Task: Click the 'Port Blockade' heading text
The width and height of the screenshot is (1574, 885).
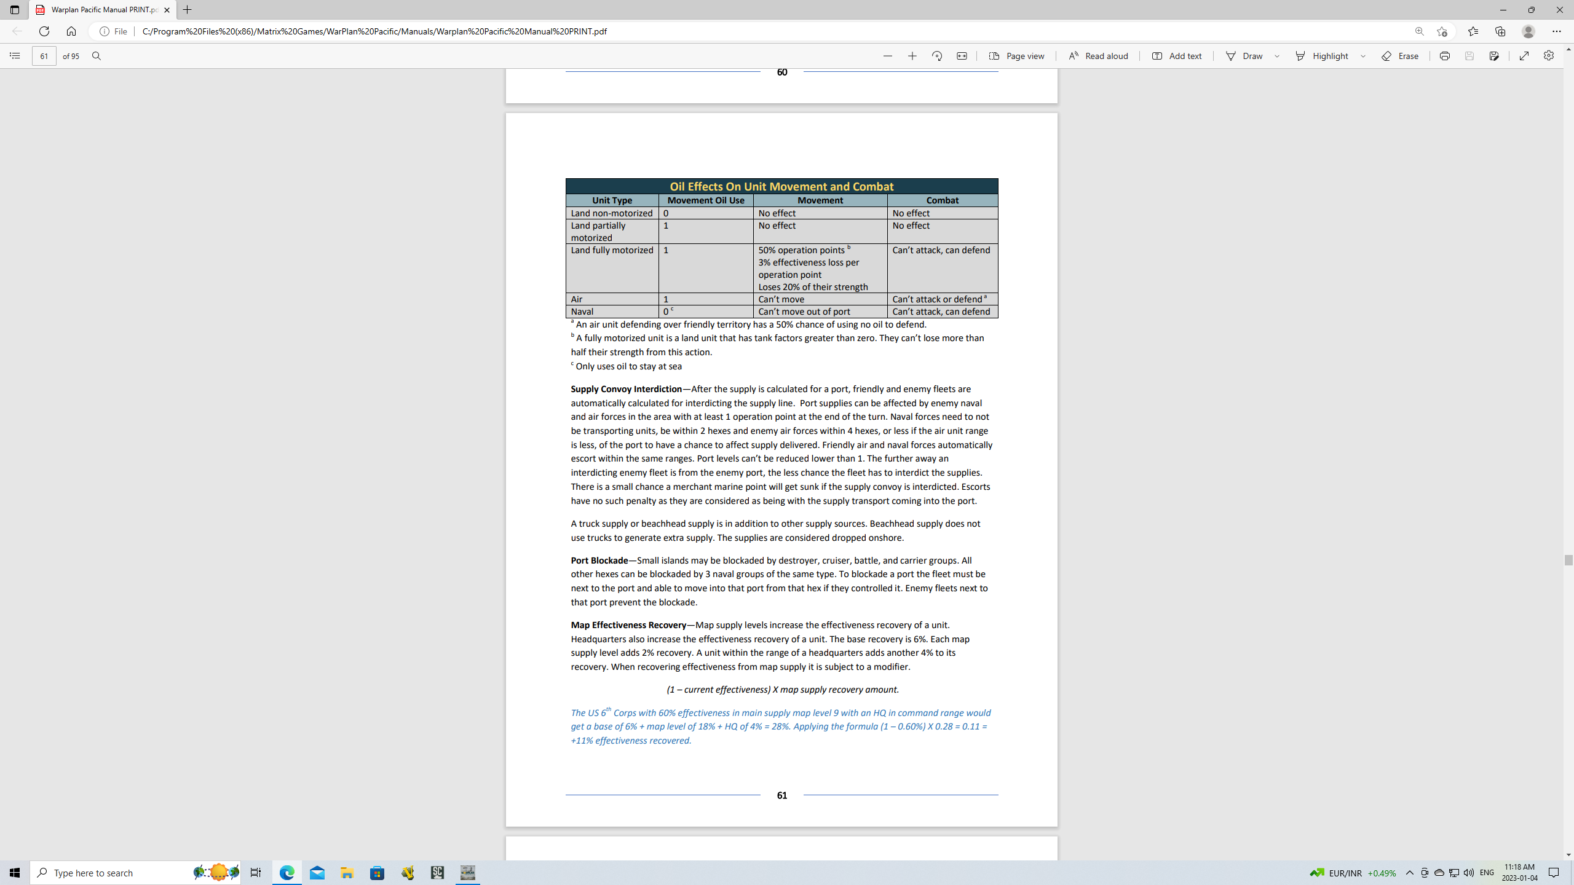Action: [x=599, y=560]
